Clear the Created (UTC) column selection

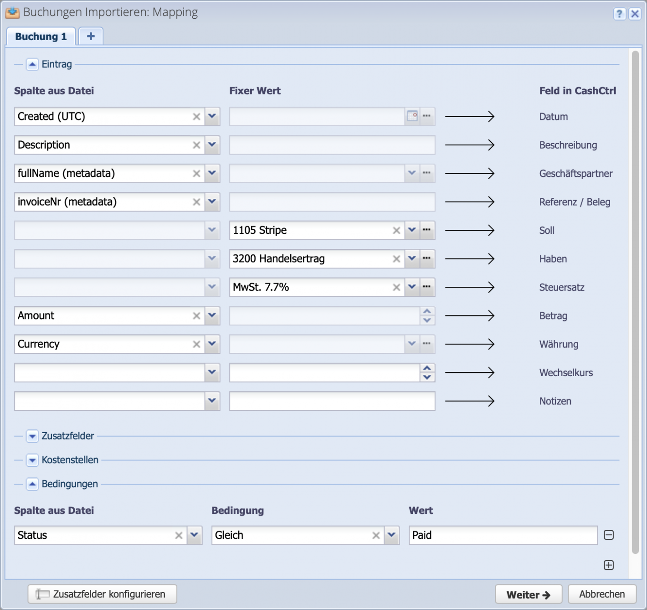click(196, 116)
